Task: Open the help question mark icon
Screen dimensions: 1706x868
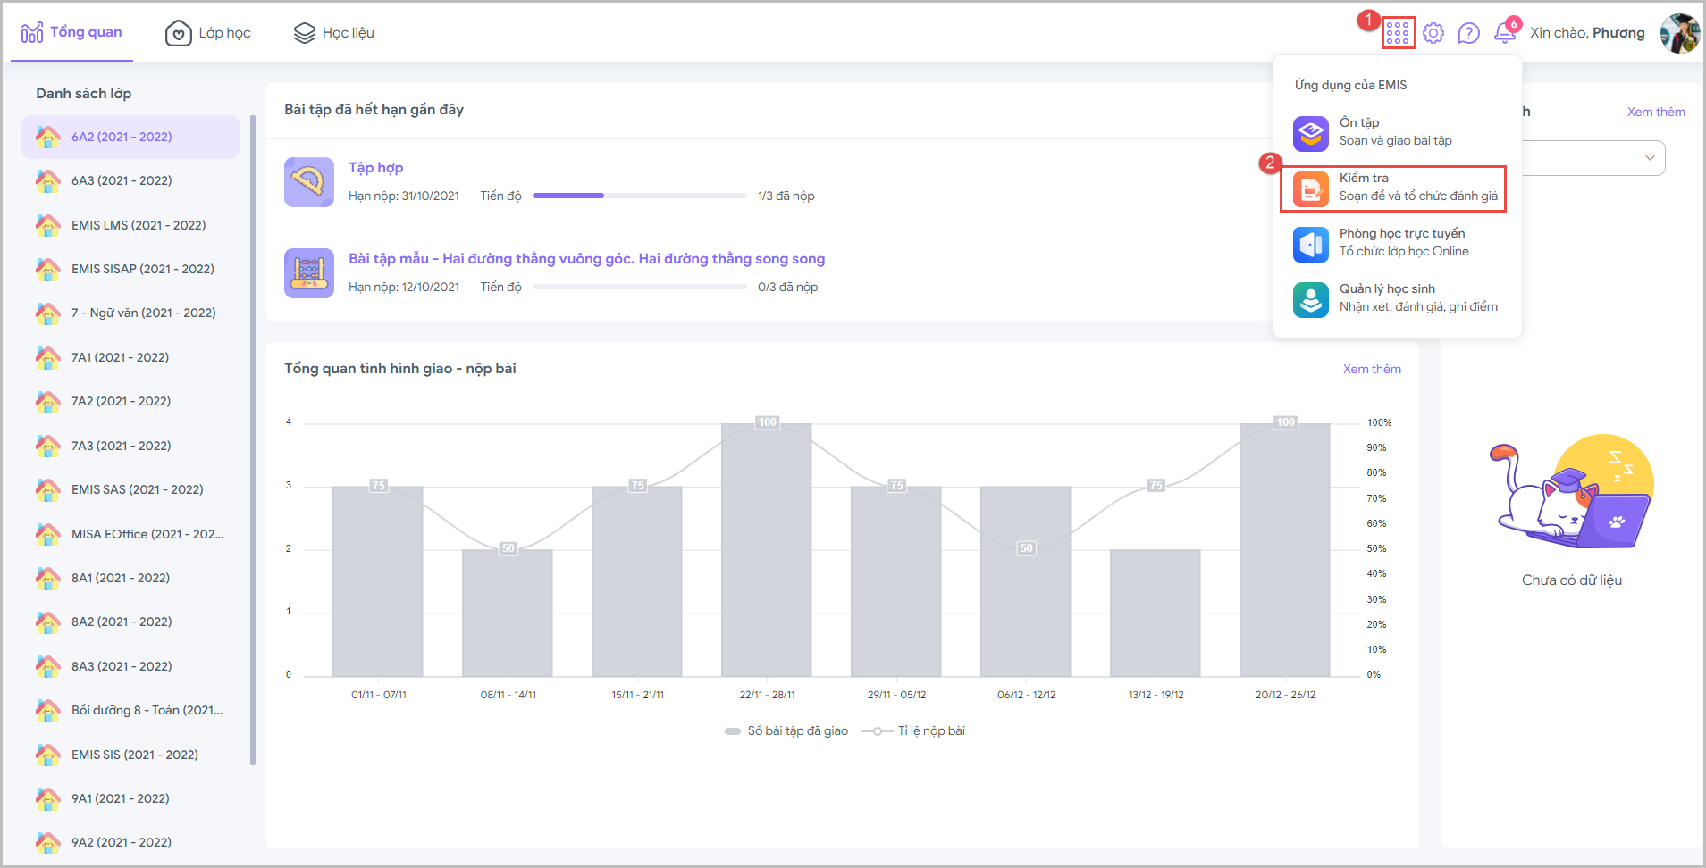Action: pyautogui.click(x=1468, y=33)
